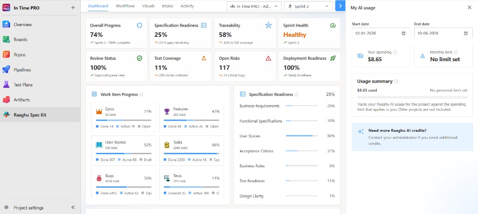
Task: Click the Epics work item card
Action: (x=123, y=118)
